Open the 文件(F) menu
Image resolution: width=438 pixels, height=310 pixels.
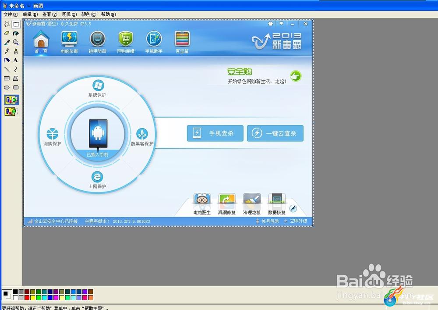pyautogui.click(x=11, y=14)
